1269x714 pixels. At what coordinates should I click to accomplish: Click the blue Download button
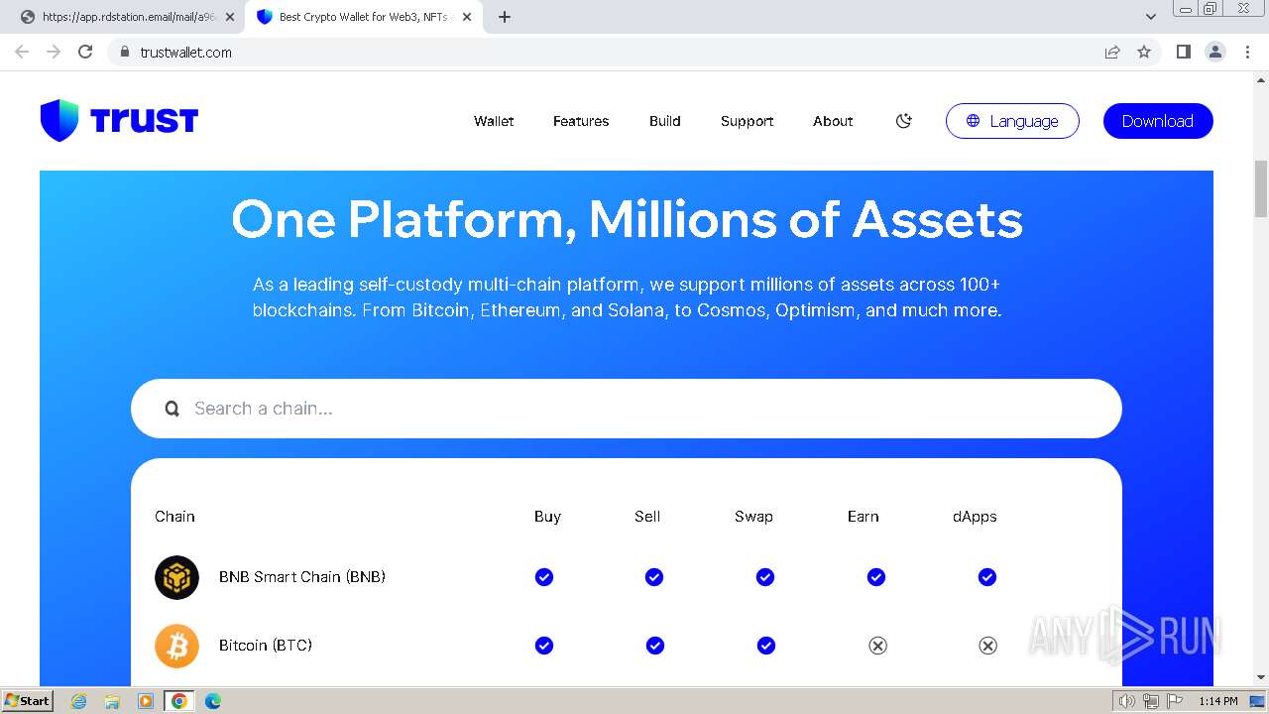point(1158,121)
